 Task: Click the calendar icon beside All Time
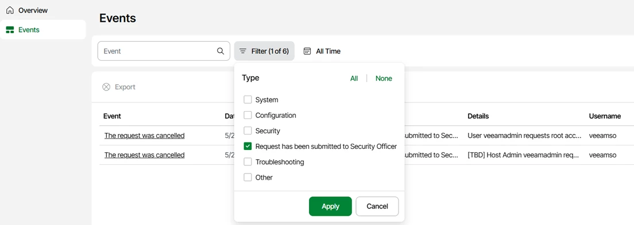point(307,51)
